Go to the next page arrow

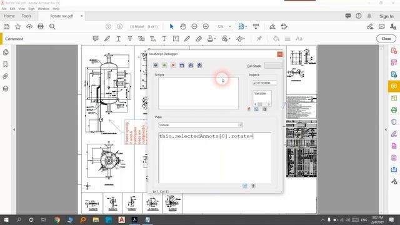click(x=119, y=26)
